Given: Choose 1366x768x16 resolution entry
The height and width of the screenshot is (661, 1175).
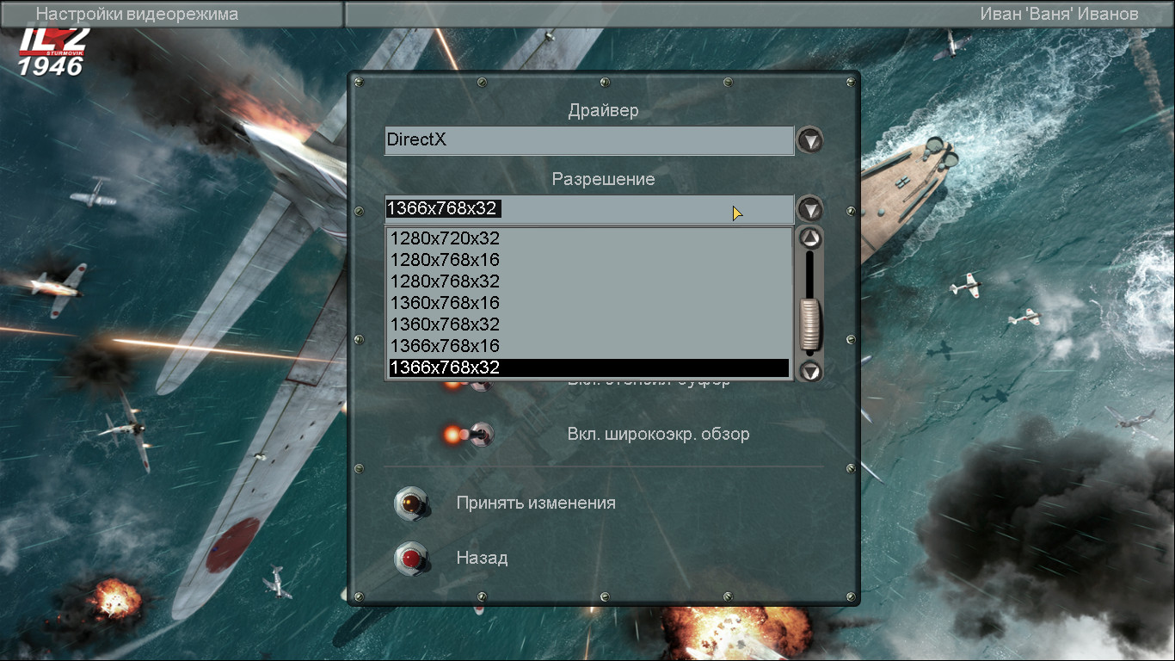Looking at the screenshot, I should 589,346.
